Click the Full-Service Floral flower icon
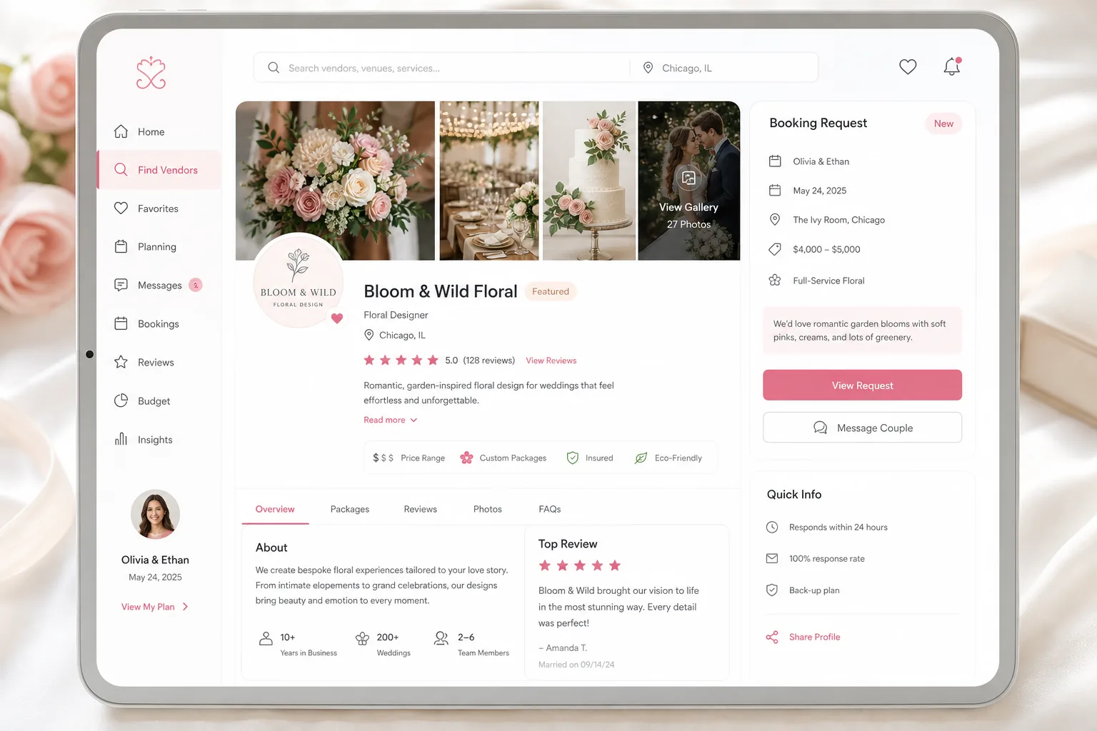The image size is (1097, 731). [x=775, y=281]
